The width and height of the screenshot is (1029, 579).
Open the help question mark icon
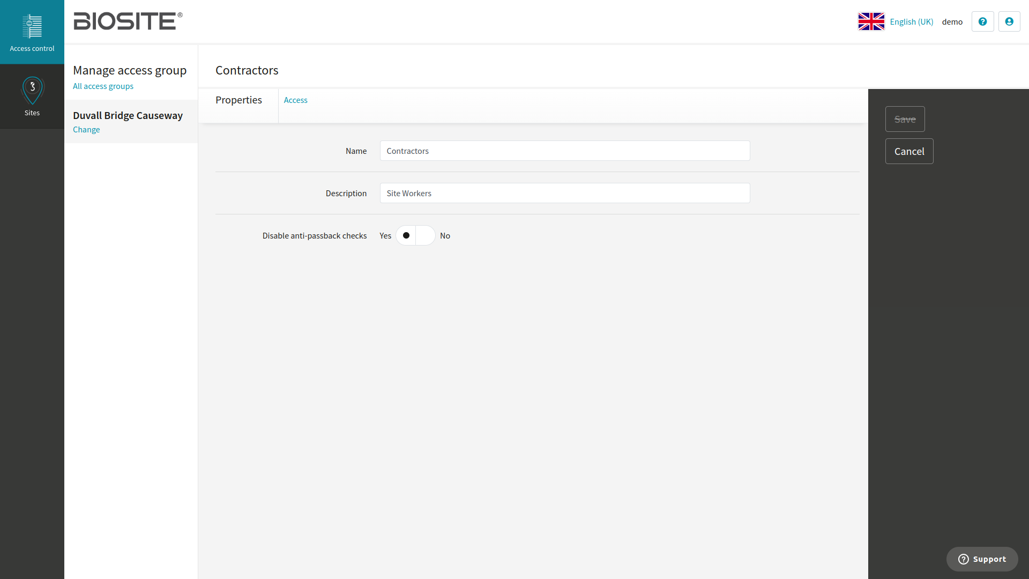pyautogui.click(x=982, y=21)
